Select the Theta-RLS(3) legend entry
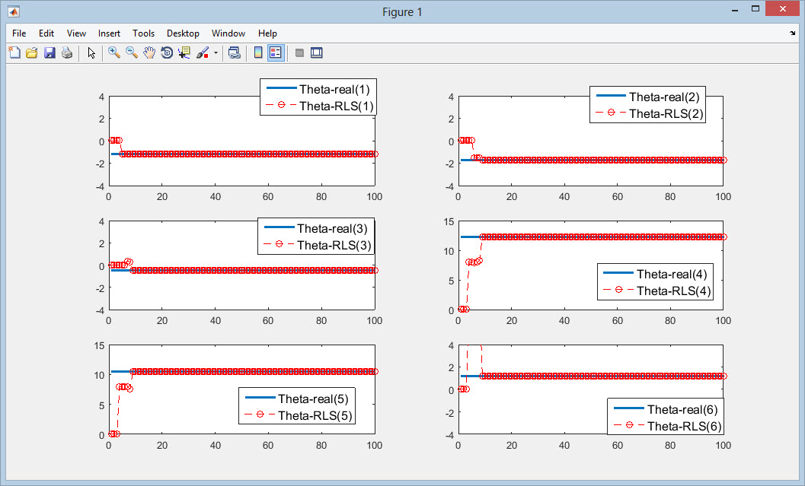The image size is (805, 486). coord(316,245)
